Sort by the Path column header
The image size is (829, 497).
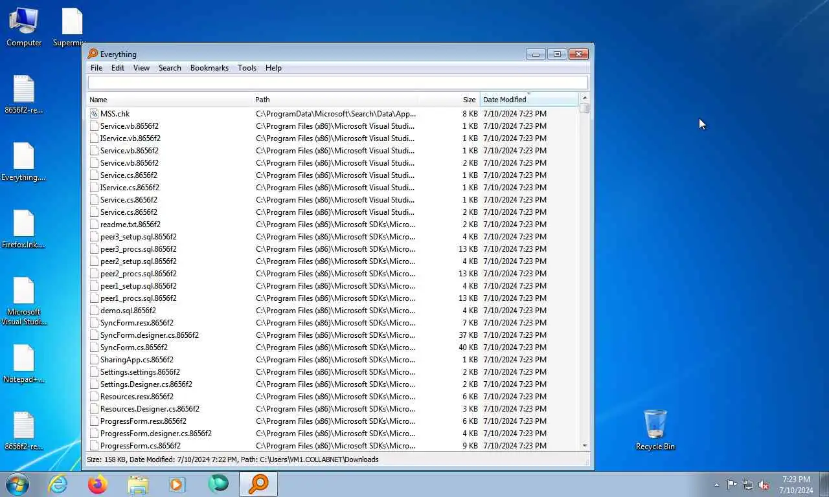[x=335, y=100]
